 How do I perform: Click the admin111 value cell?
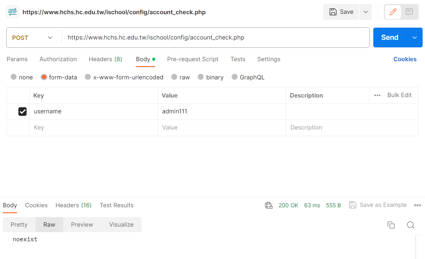click(222, 111)
